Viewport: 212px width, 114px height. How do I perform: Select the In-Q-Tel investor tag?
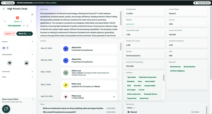pyautogui.click(x=141, y=90)
